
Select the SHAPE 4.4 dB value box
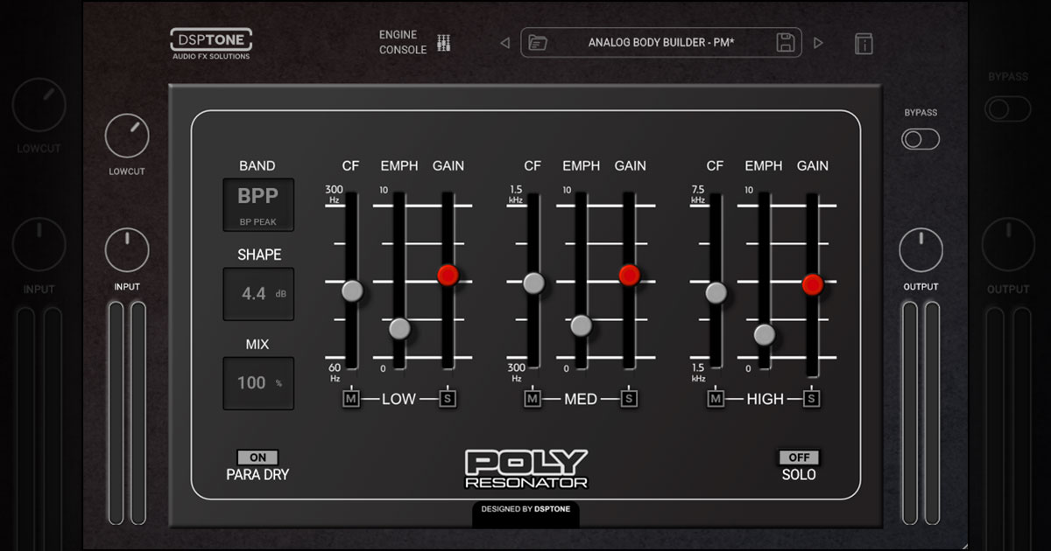coord(257,294)
